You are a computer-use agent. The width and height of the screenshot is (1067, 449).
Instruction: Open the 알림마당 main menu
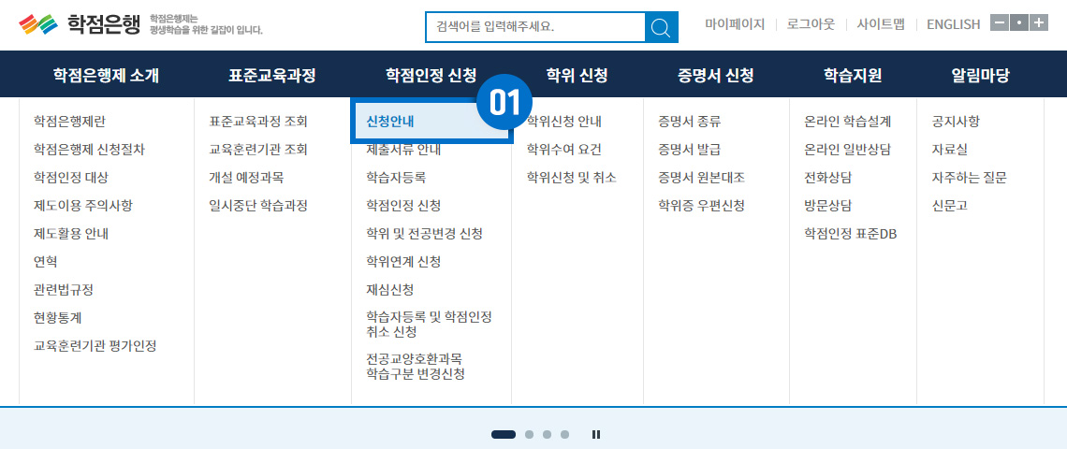(980, 76)
